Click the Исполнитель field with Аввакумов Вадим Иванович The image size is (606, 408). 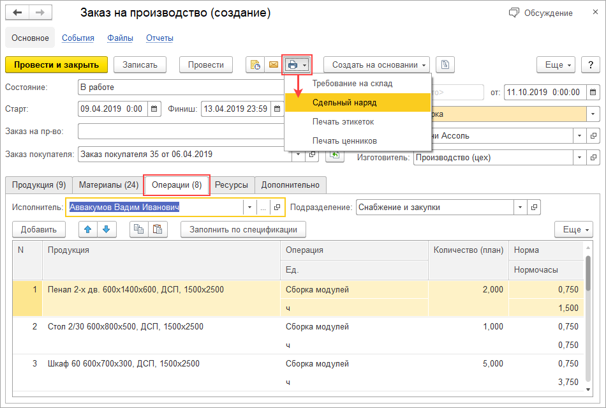[x=154, y=208]
